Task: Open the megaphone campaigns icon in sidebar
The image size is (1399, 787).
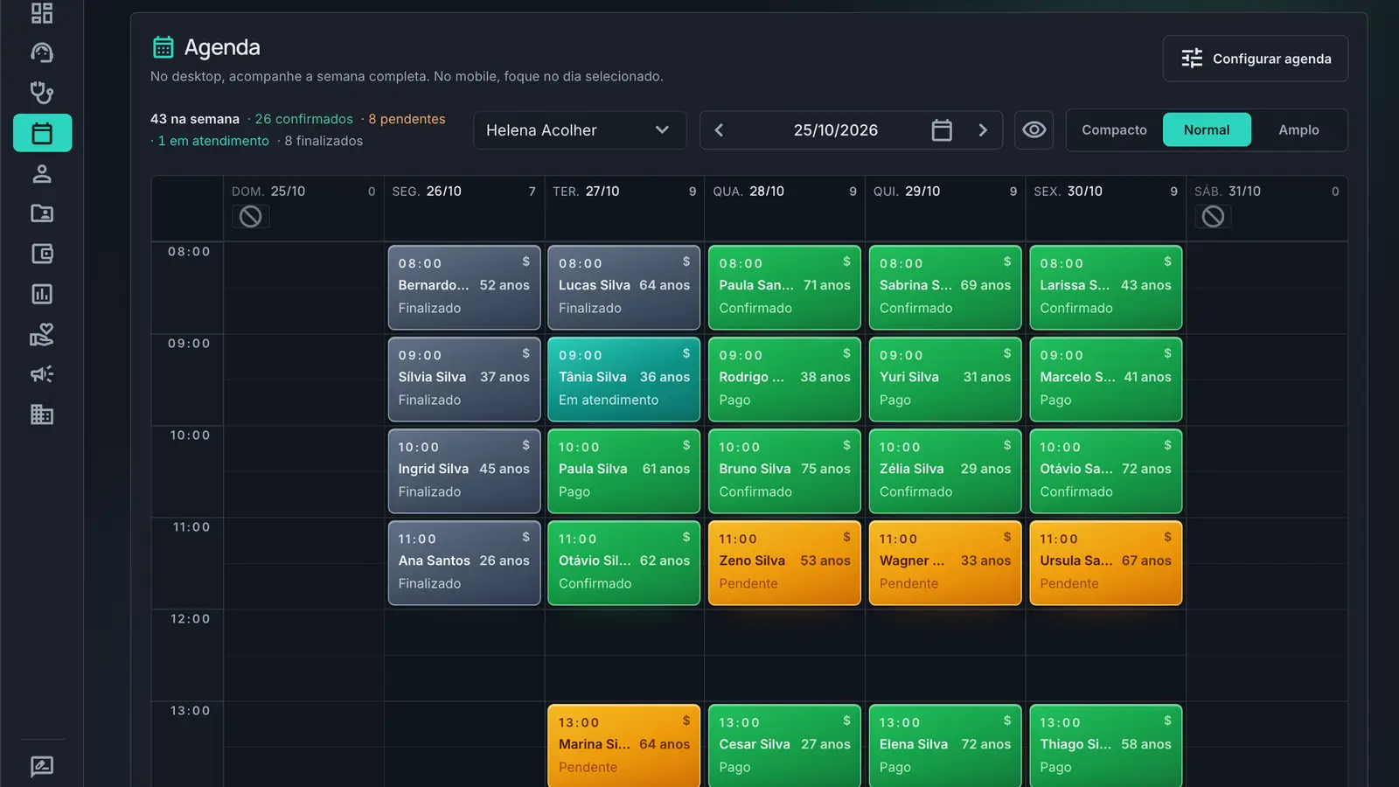Action: 42,374
